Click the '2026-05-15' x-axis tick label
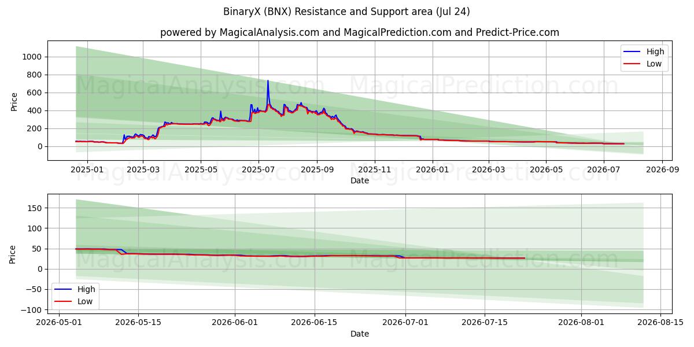The width and height of the screenshot is (694, 347). tap(138, 323)
